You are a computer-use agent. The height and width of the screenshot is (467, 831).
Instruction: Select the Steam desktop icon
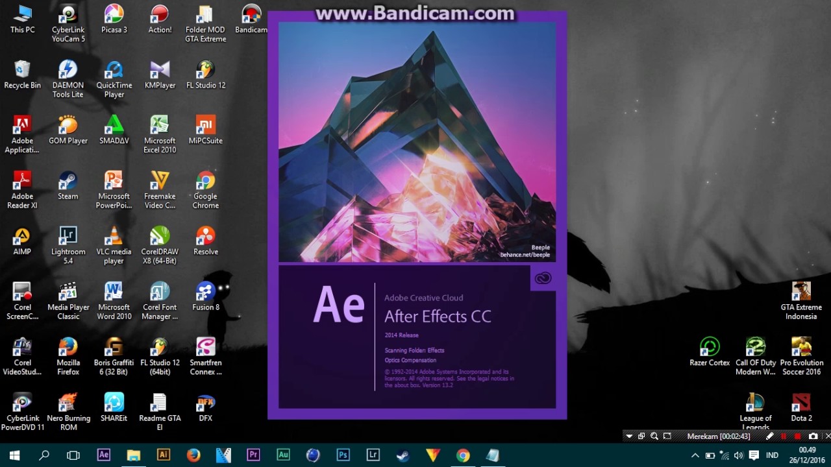[68, 186]
